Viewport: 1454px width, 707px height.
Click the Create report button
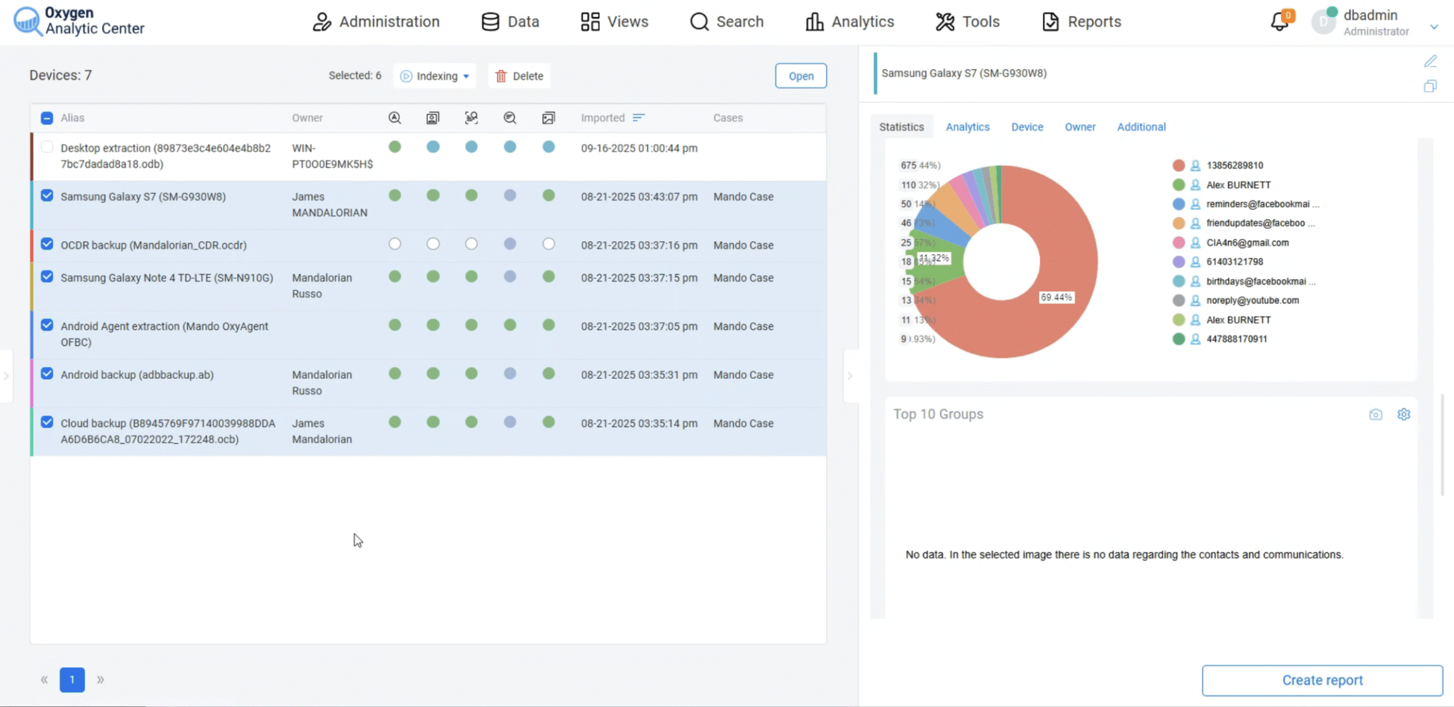click(x=1322, y=680)
